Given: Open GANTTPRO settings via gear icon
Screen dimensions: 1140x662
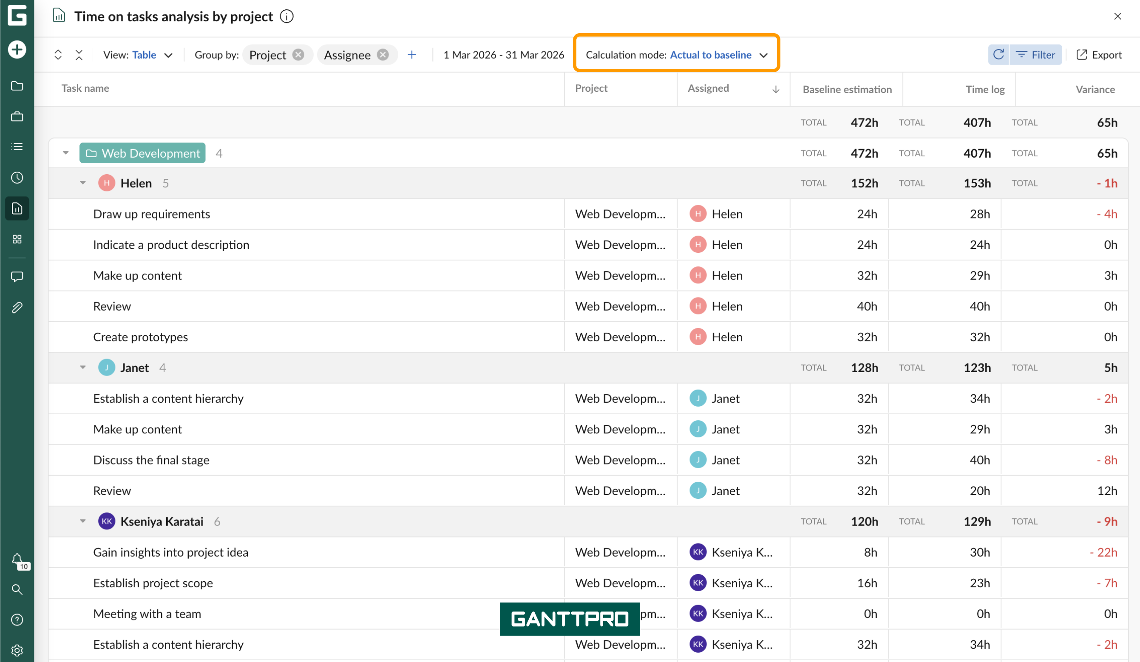Looking at the screenshot, I should pyautogui.click(x=17, y=650).
